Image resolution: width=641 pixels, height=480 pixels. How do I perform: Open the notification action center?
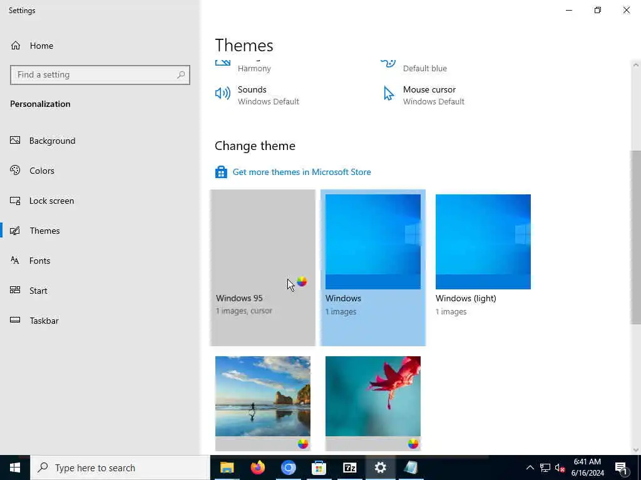click(621, 468)
